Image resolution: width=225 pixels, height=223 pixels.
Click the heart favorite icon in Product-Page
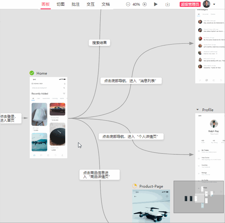[x=167, y=196]
